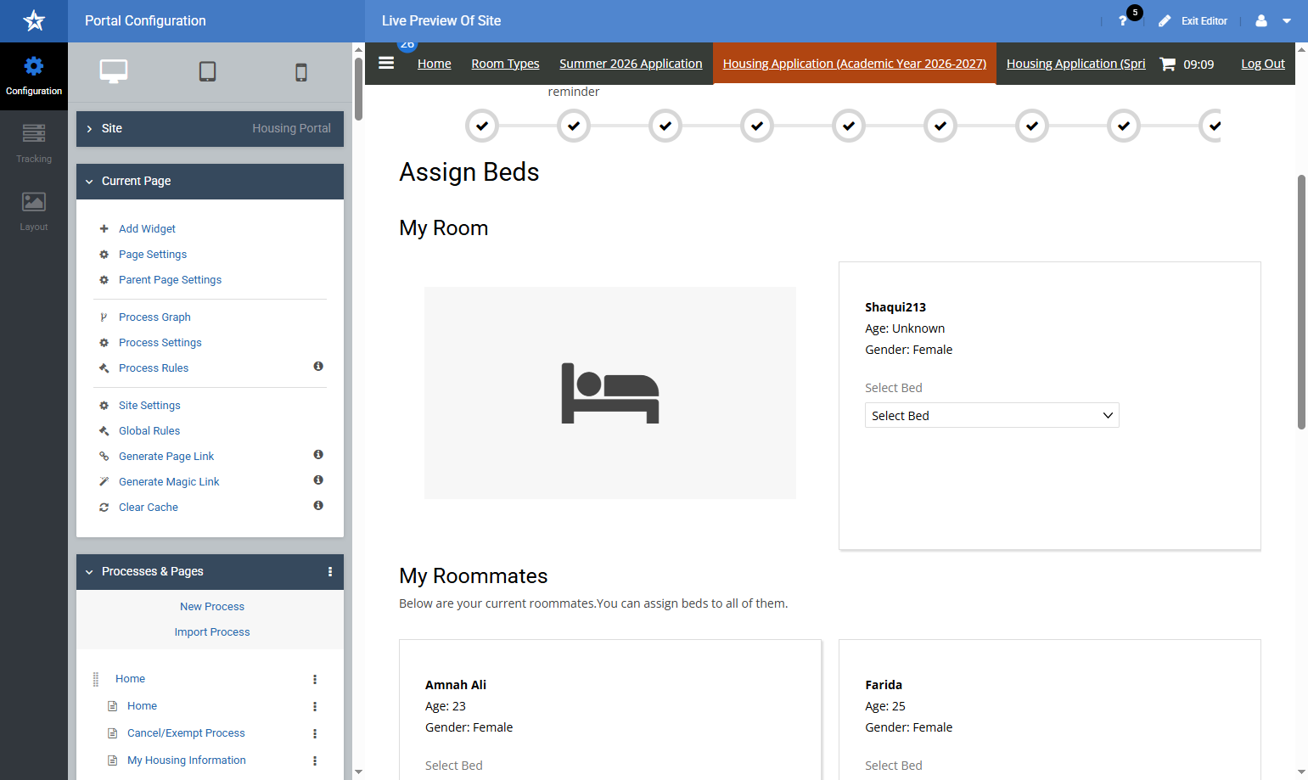Go to Home in preview navigation

(x=434, y=64)
